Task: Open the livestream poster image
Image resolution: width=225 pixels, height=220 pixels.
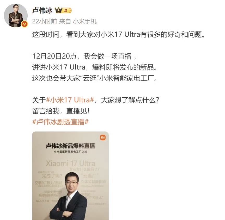Action: [x=70, y=176]
